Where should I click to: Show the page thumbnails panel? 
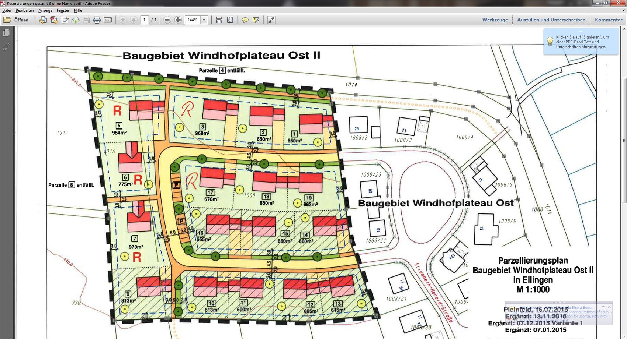(x=6, y=33)
